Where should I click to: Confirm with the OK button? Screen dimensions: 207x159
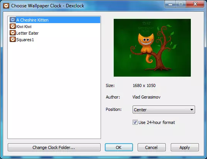tap(119, 147)
